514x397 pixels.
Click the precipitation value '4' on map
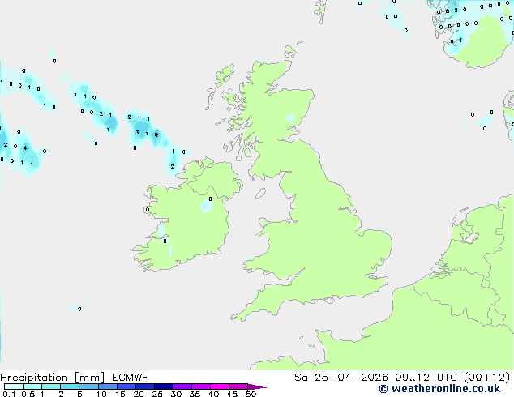click(25, 148)
